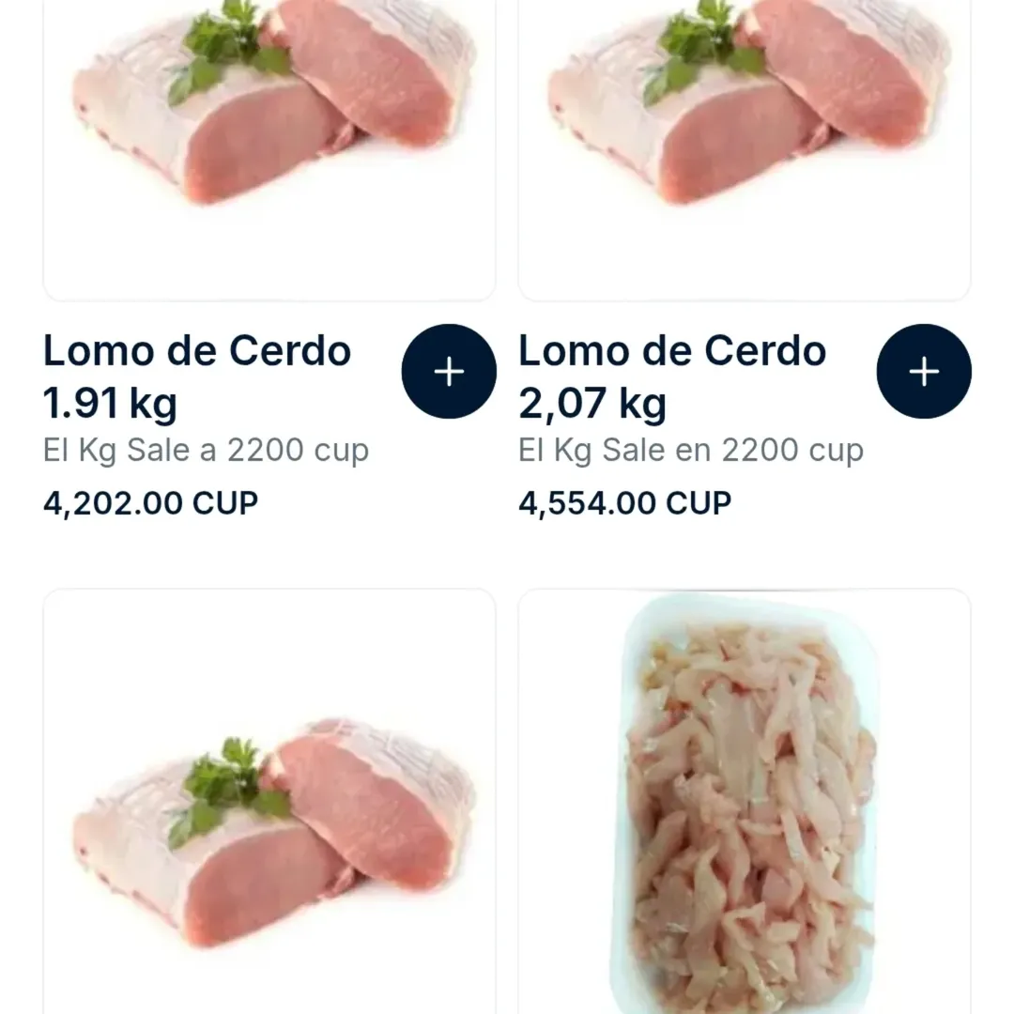Tap 'El Kg Sale a 2200 cup' description
Image resolution: width=1014 pixels, height=1014 pixels.
click(206, 451)
